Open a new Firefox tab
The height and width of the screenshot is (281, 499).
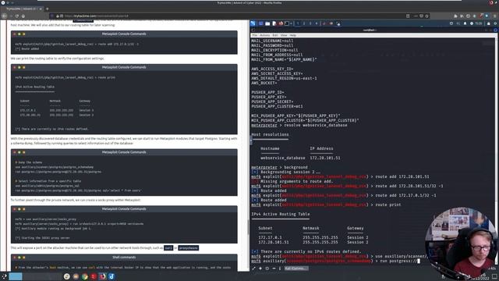click(47, 9)
